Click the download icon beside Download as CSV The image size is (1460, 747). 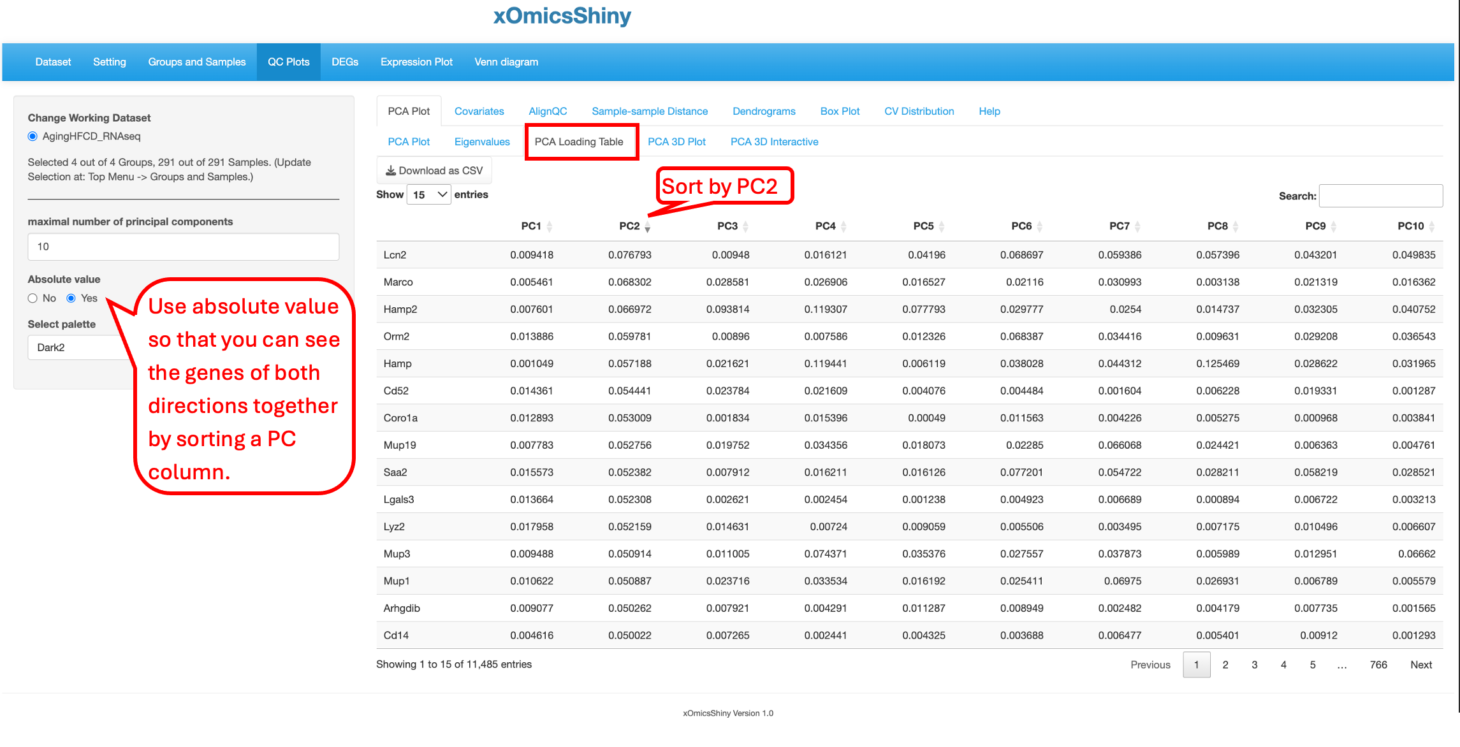[391, 170]
